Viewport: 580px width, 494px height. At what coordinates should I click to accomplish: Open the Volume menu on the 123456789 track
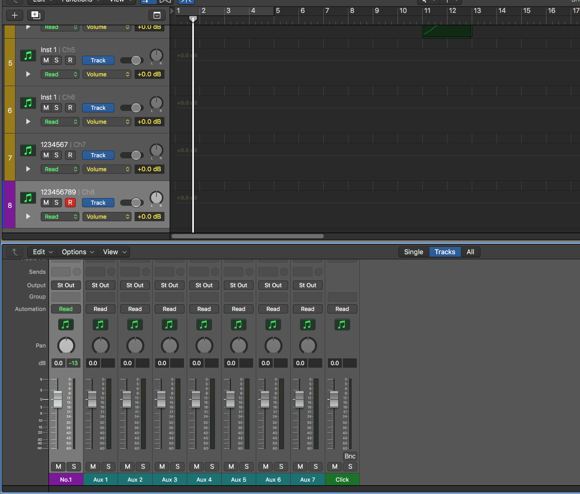107,217
